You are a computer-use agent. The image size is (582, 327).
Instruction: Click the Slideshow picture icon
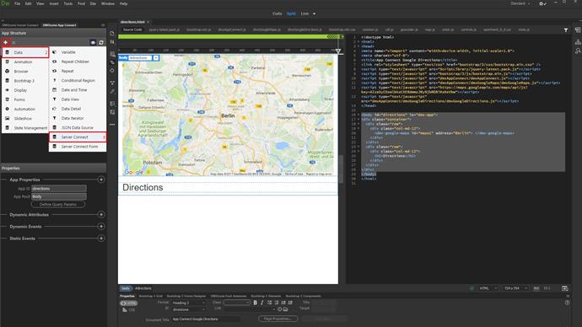(x=7, y=118)
